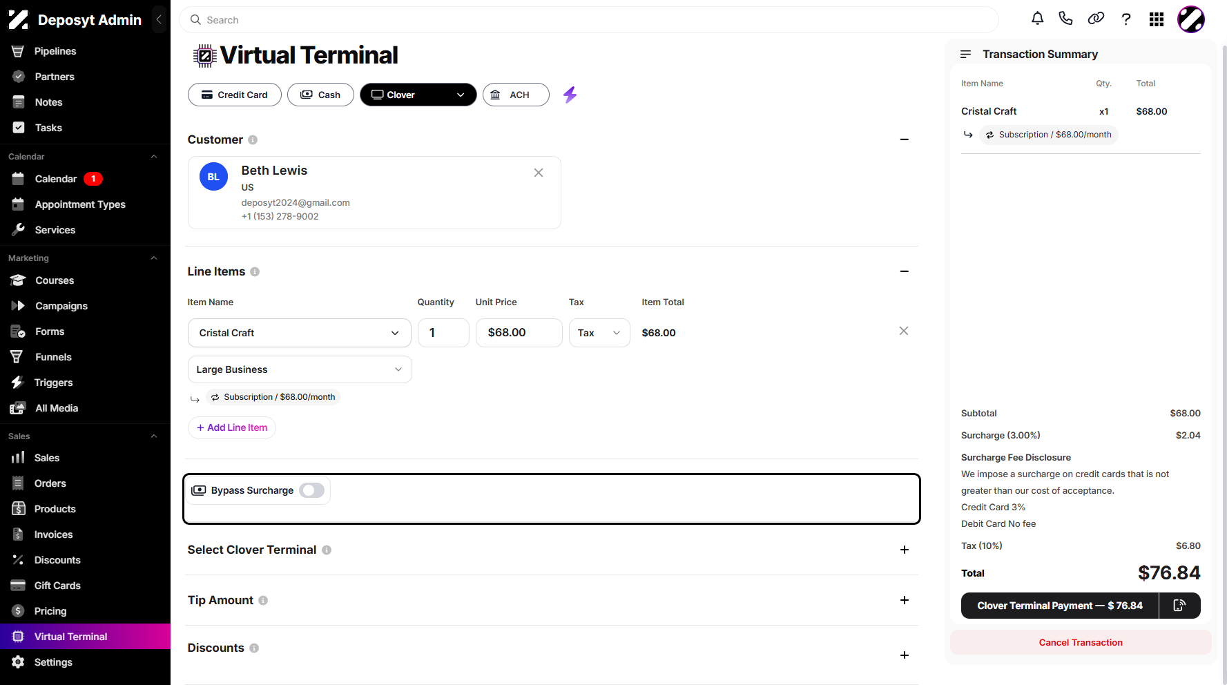Open the Clover payment method dropdown

click(418, 95)
